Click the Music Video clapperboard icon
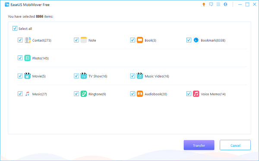This screenshot has width=259, height=161. (x=140, y=76)
